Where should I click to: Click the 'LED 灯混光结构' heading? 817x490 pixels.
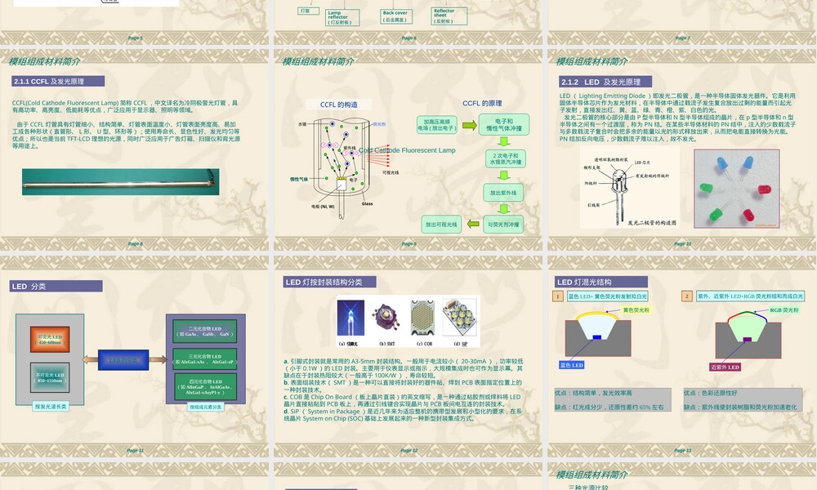(x=601, y=282)
